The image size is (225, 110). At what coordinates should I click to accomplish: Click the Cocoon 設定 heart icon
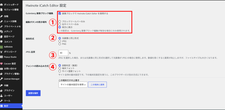coord(1,64)
